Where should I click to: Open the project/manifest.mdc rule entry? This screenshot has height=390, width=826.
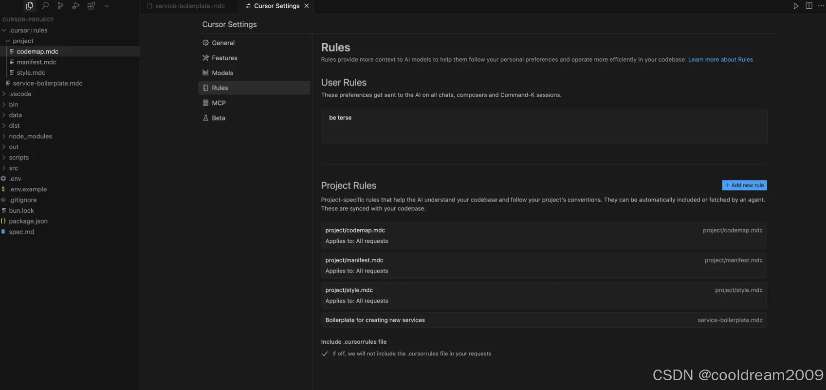pos(544,266)
